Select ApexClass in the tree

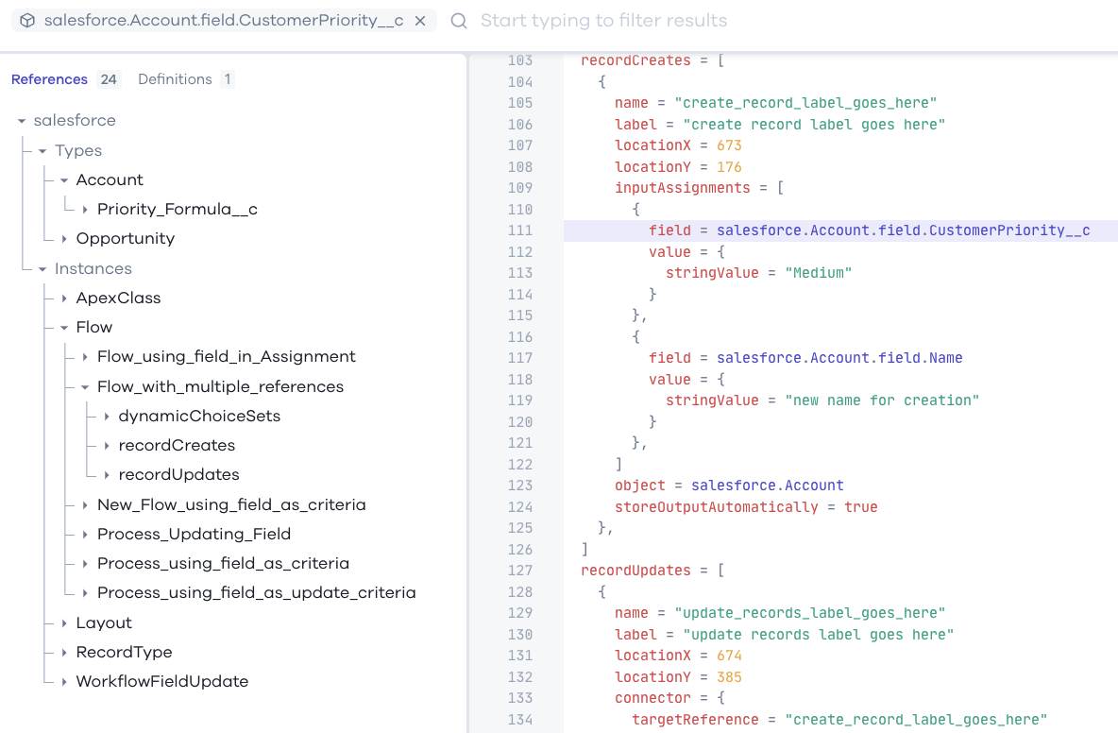tap(118, 298)
